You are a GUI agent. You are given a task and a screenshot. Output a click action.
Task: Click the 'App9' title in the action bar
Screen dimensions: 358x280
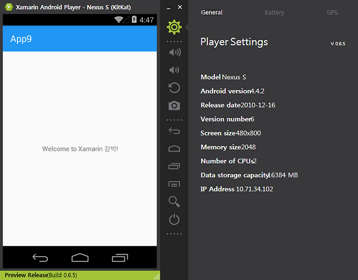point(21,39)
